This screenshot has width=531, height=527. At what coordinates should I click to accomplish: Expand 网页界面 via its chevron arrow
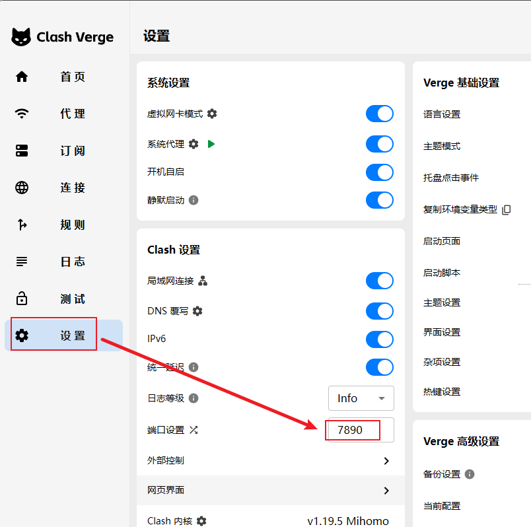click(386, 491)
